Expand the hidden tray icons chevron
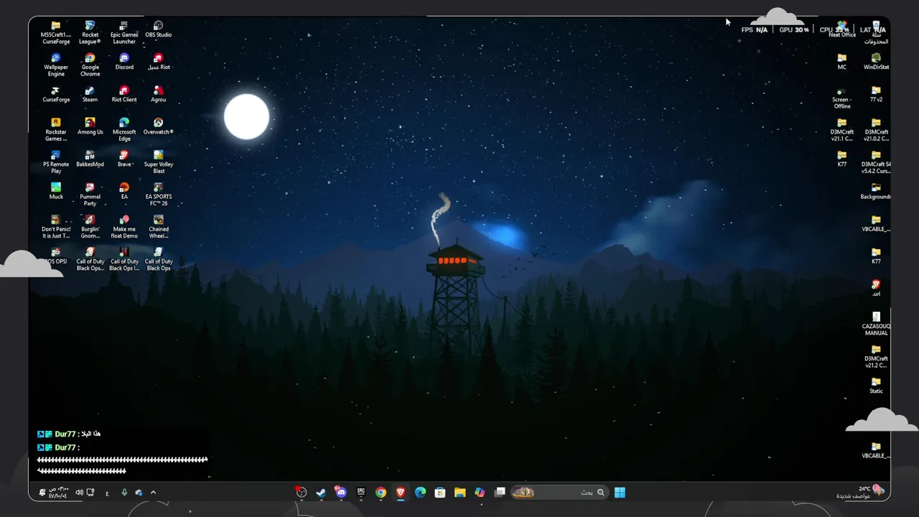Screen dimensions: 919x517 click(x=153, y=492)
